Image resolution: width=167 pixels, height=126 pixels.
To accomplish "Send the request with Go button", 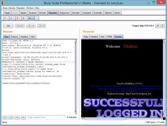I will pos(8,26).
